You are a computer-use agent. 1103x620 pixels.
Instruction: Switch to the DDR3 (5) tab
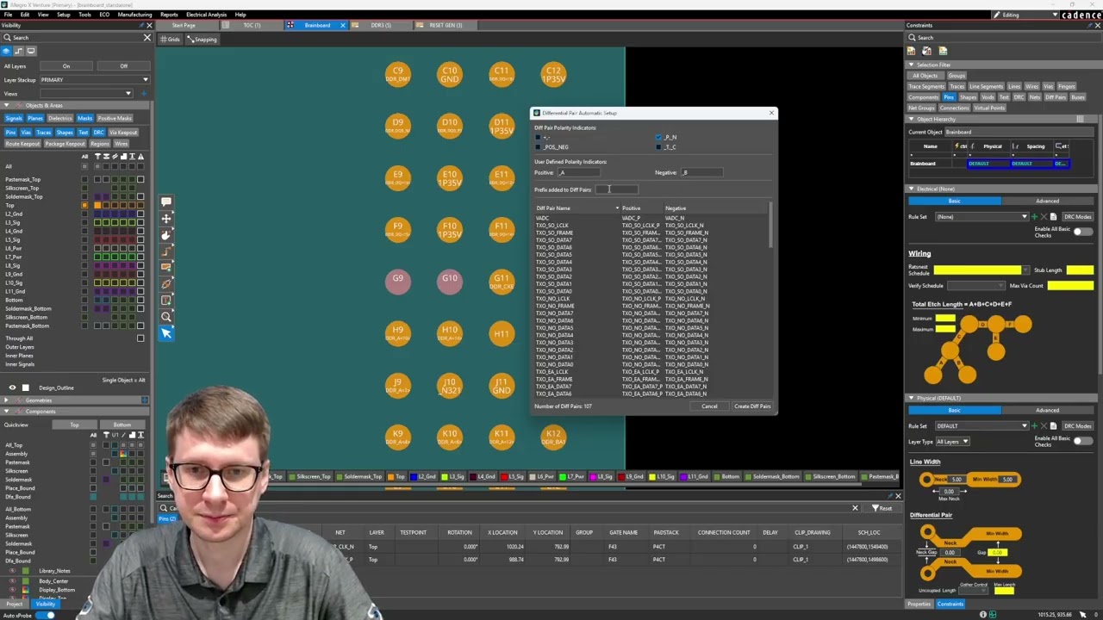pyautogui.click(x=381, y=25)
